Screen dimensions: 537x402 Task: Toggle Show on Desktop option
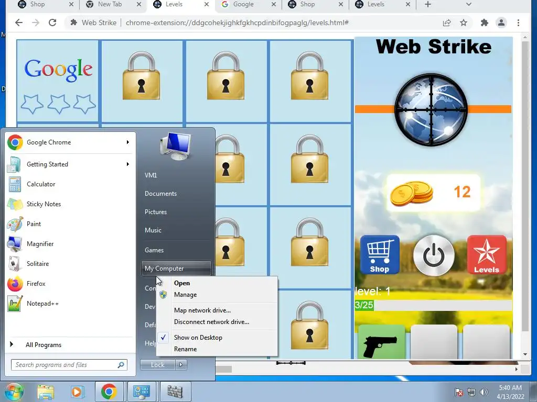point(217,338)
